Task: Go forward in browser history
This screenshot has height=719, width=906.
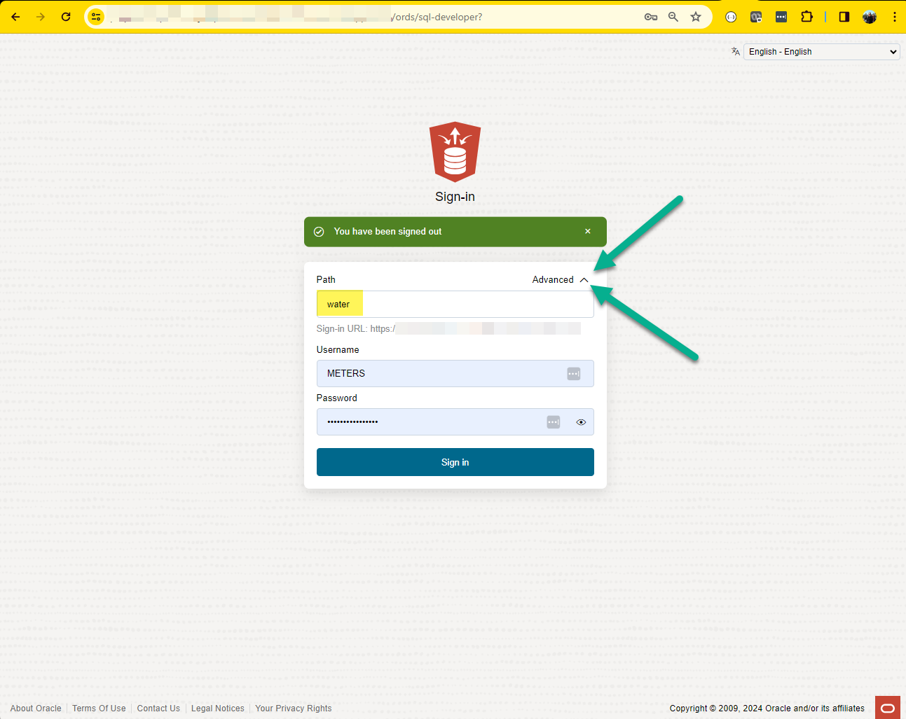Action: click(41, 17)
